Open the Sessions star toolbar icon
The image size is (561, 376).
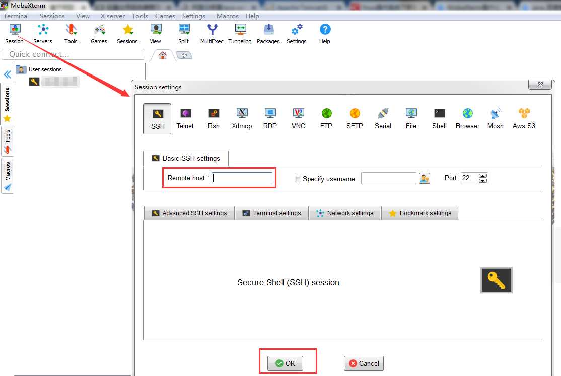pos(127,34)
